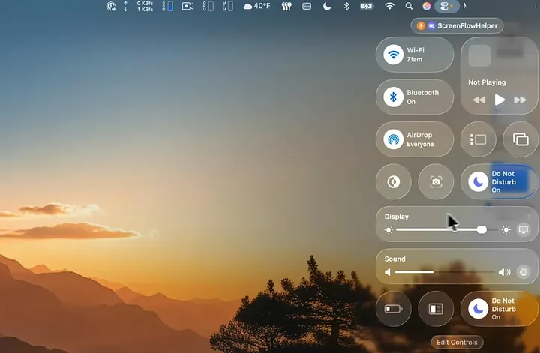Open Focus moon menu bar icon

[327, 6]
